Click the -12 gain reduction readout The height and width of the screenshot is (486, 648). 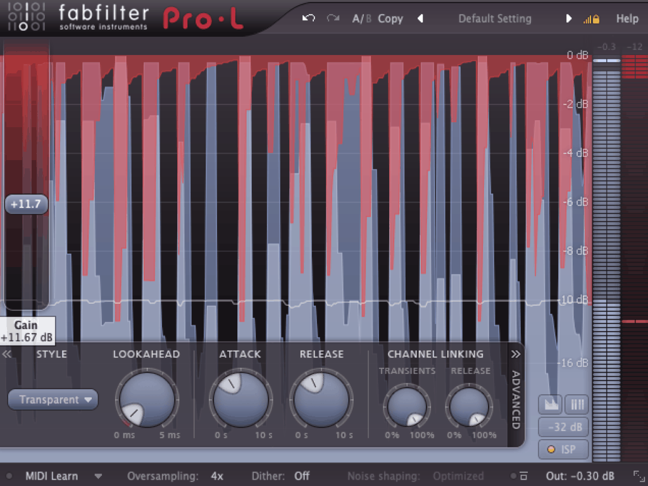[634, 47]
